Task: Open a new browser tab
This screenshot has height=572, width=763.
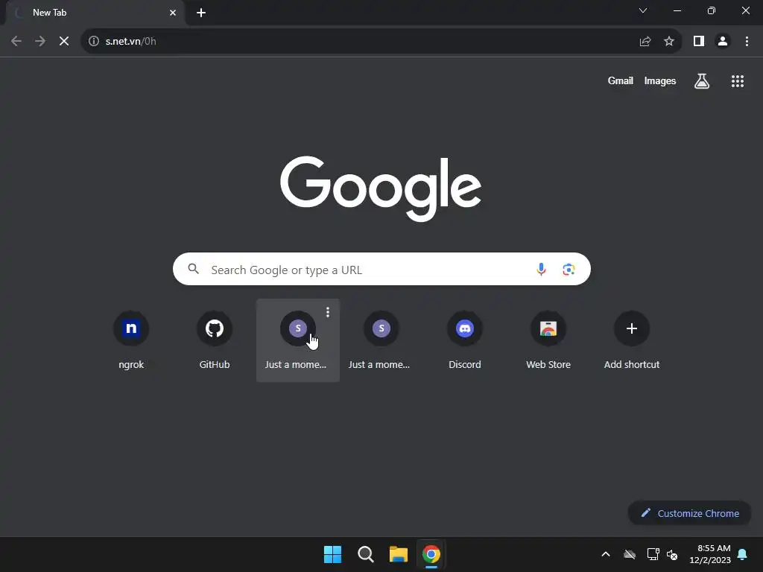Action: pyautogui.click(x=201, y=13)
